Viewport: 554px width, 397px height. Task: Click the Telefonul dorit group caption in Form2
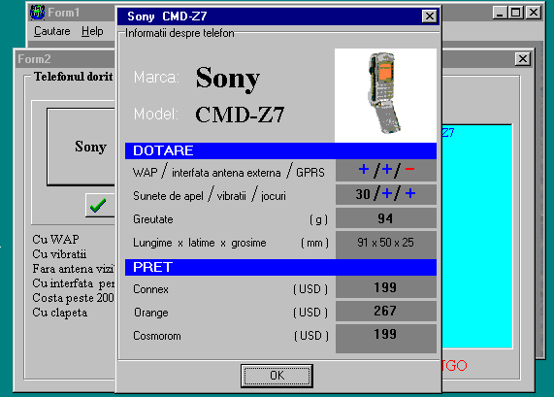pyautogui.click(x=73, y=77)
